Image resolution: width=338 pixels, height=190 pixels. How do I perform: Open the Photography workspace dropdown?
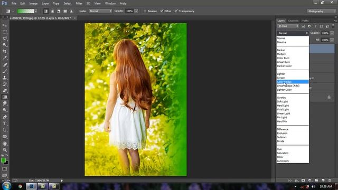tap(322, 11)
